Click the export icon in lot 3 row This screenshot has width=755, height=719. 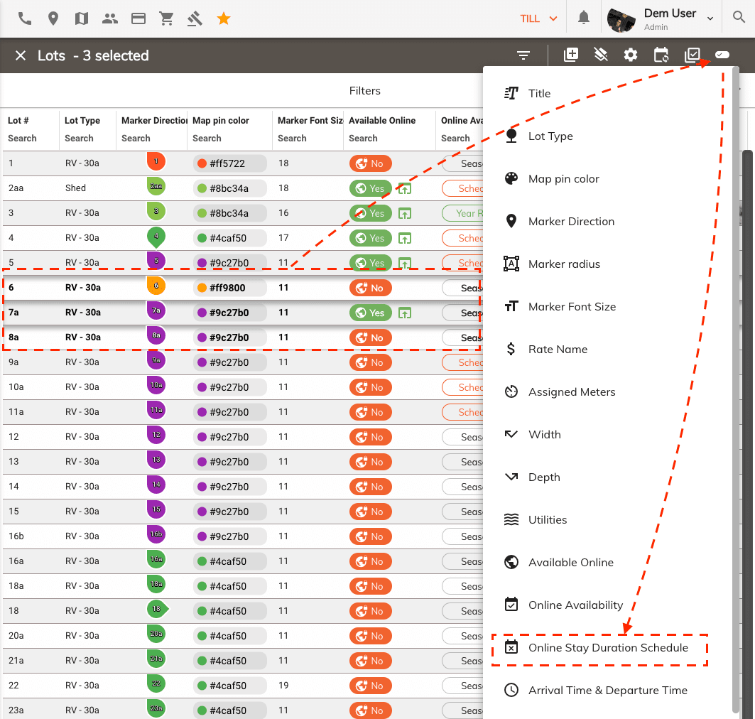coord(404,213)
